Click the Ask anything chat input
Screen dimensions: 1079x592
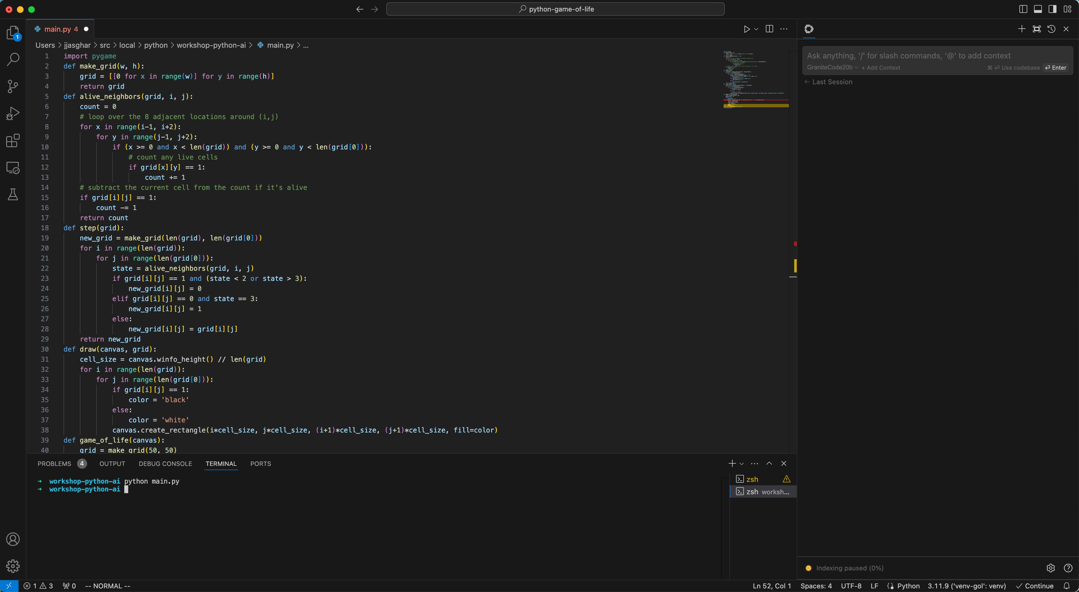pos(937,56)
